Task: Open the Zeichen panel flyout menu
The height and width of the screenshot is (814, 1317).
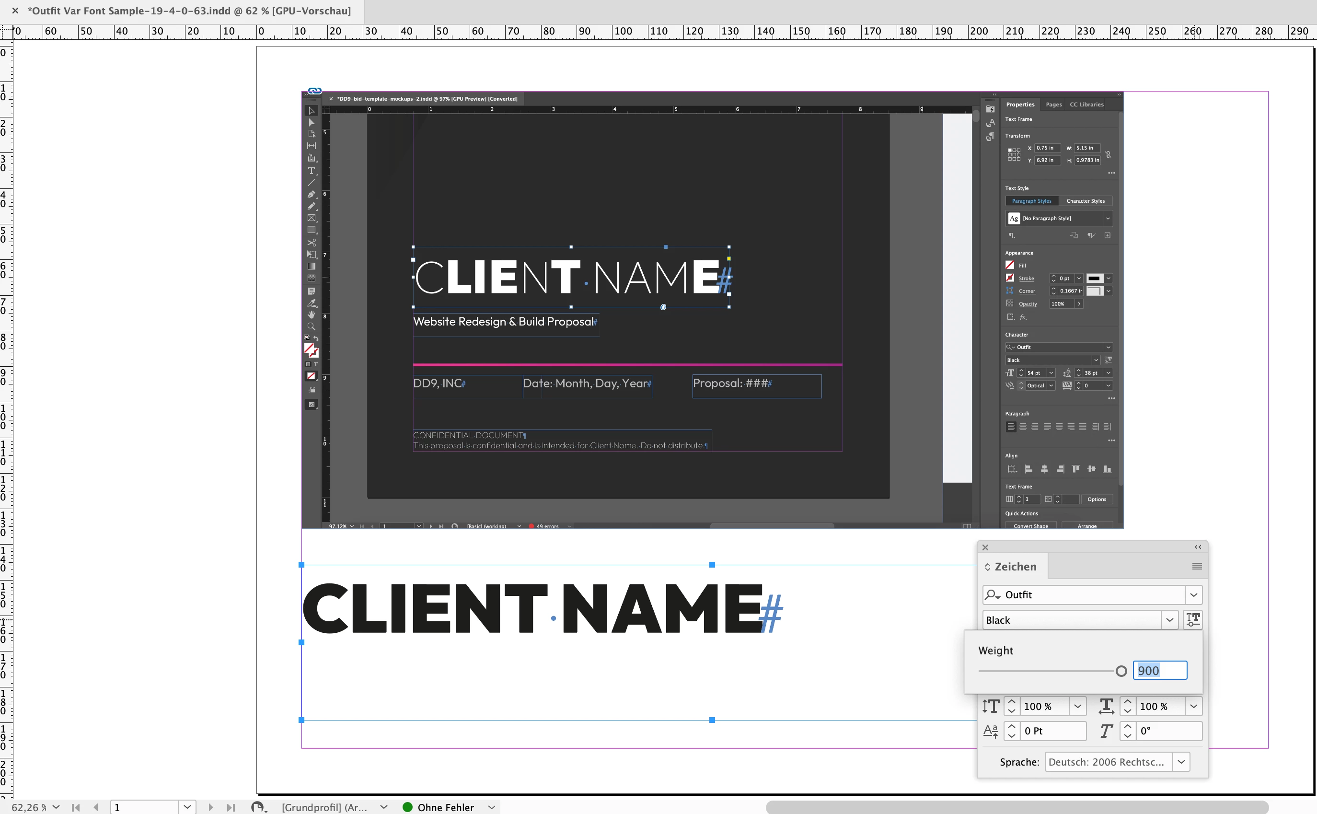Action: click(x=1196, y=566)
